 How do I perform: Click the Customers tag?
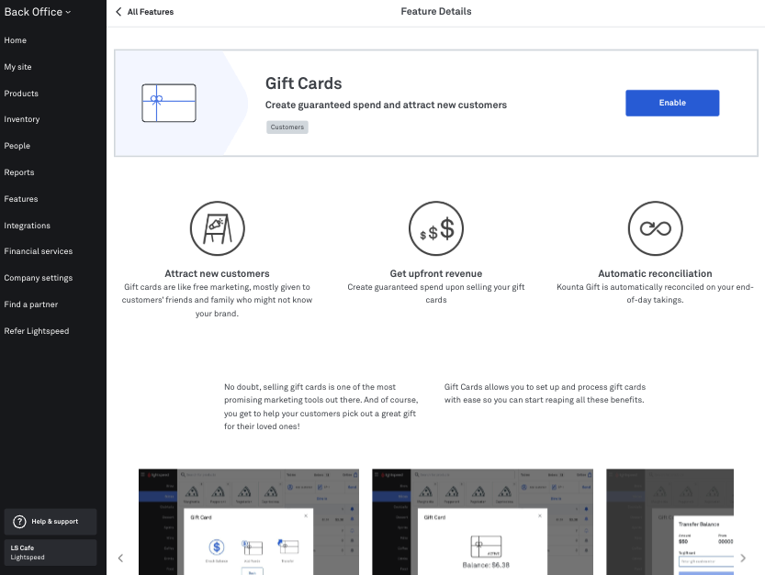(x=287, y=127)
